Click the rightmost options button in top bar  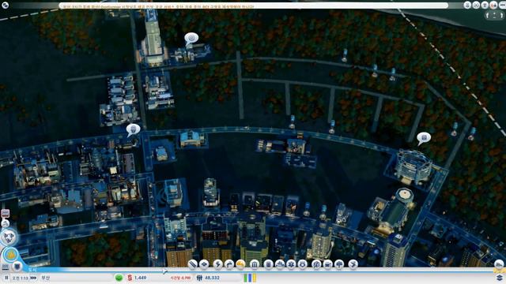(502, 5)
